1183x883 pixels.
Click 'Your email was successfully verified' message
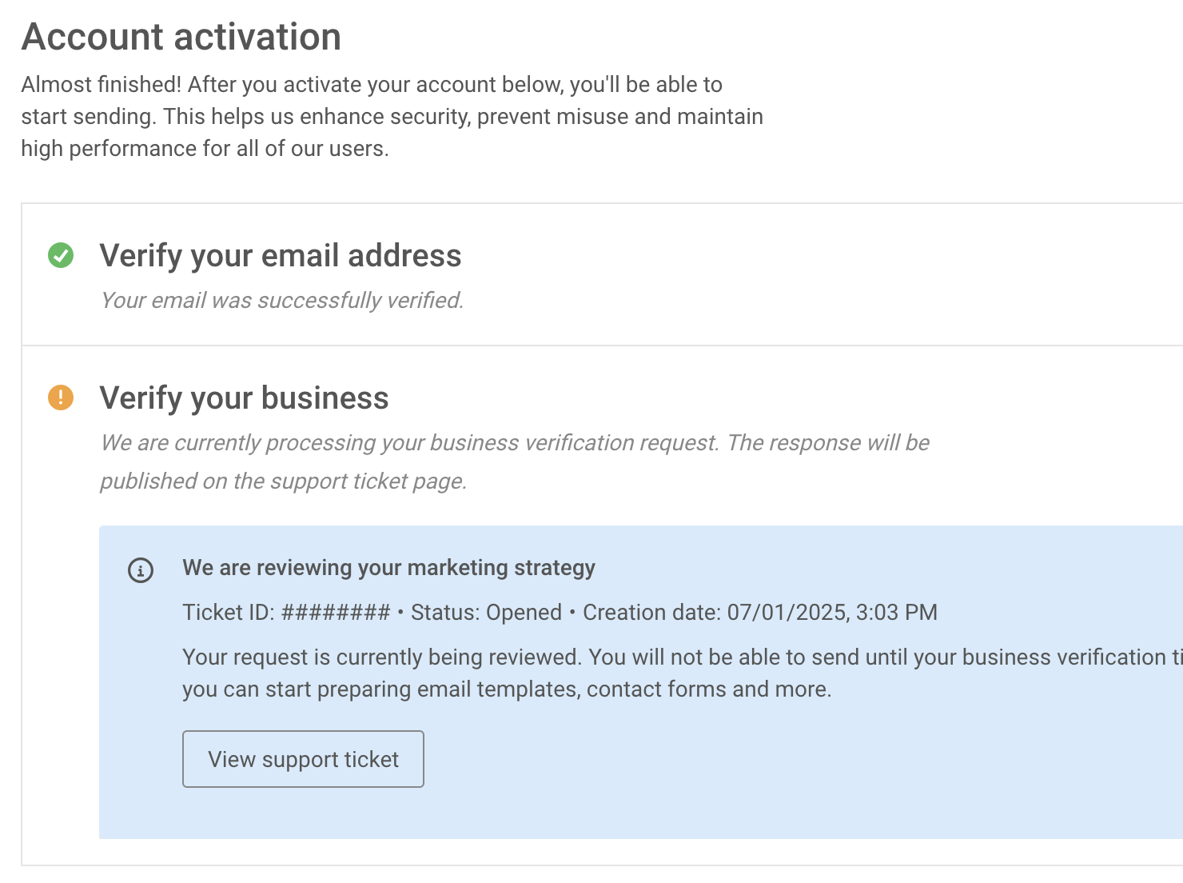click(x=282, y=301)
